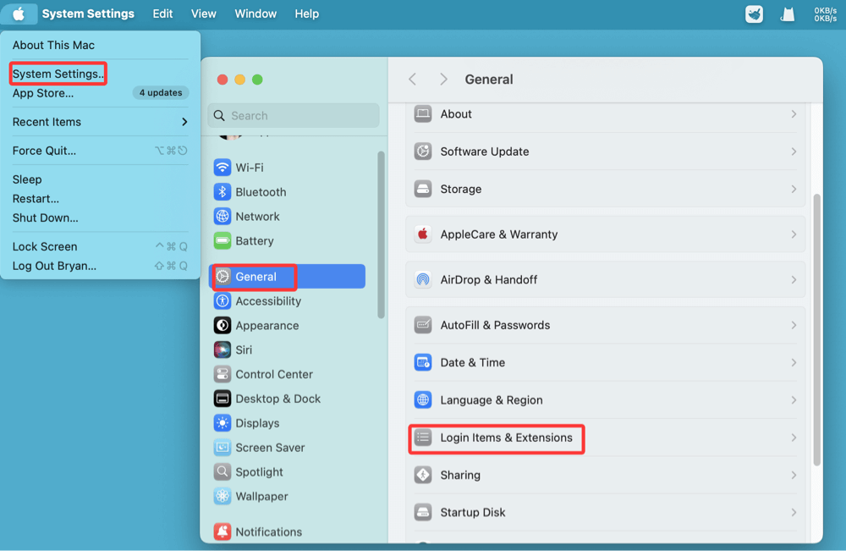Screen dimensions: 846x551
Task: Click the Startup Disk icon
Action: (x=423, y=512)
